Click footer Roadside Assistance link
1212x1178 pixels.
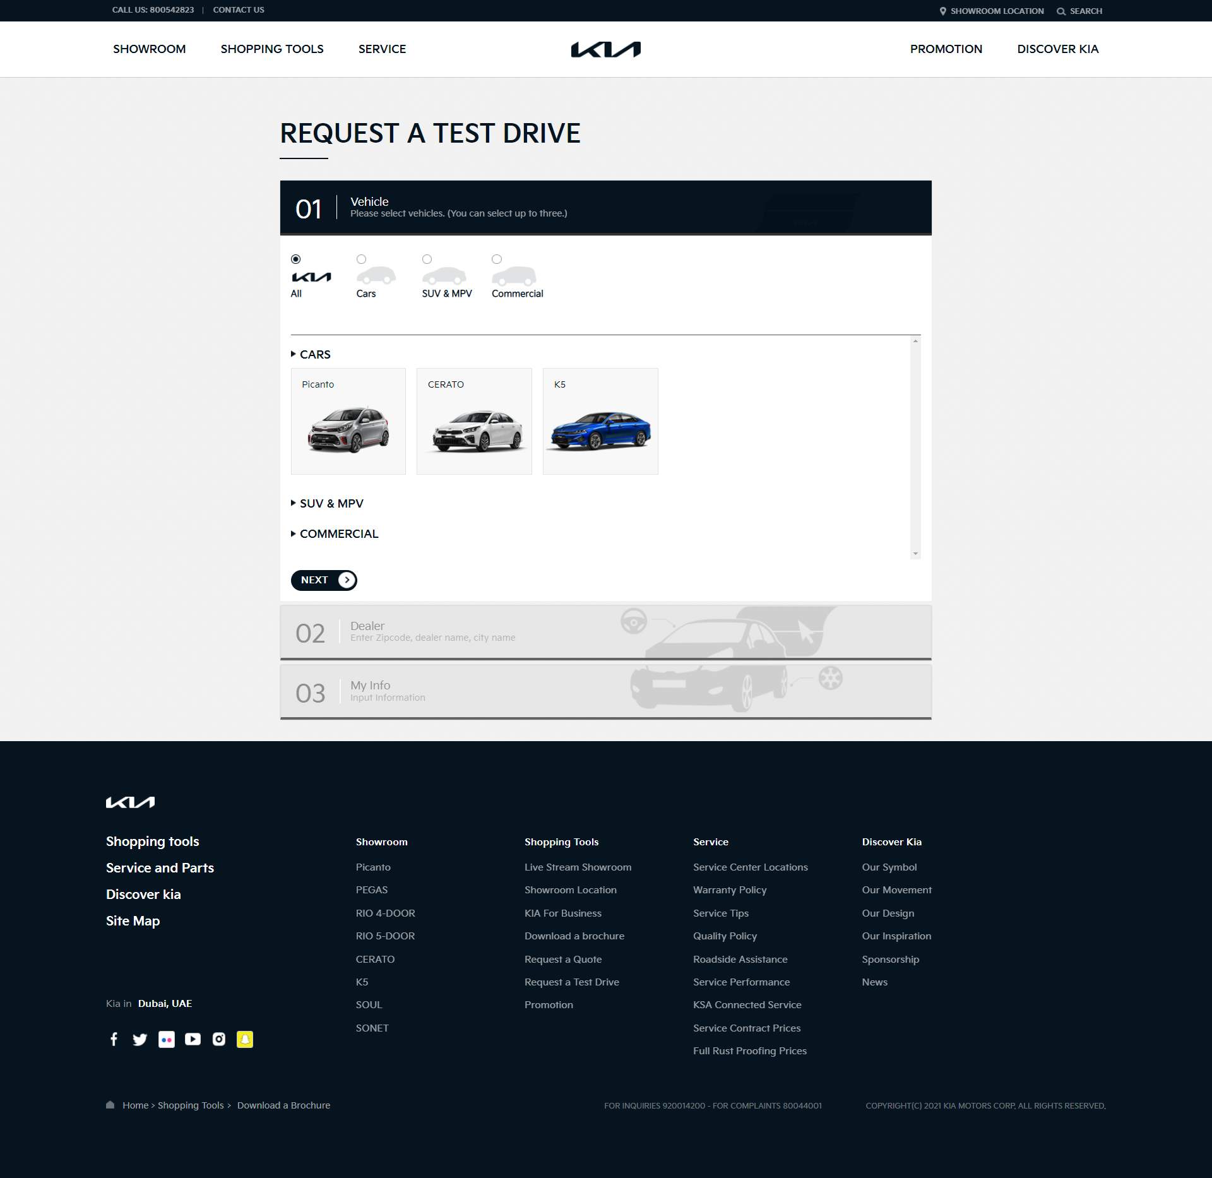740,959
